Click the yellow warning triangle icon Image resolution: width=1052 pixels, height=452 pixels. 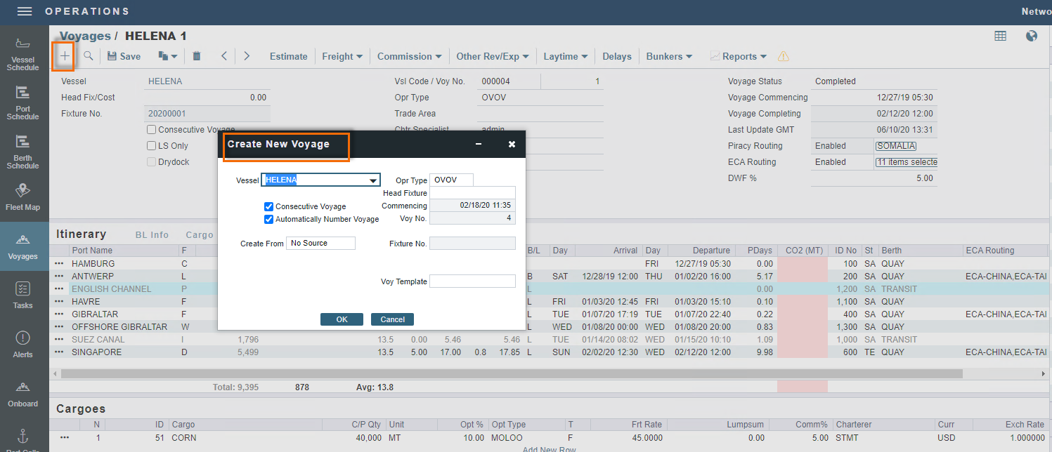pyautogui.click(x=784, y=56)
